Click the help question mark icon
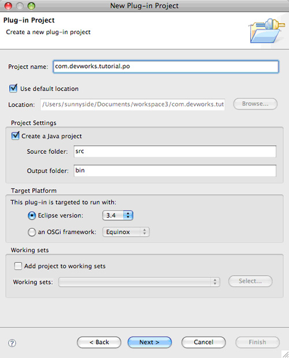 click(x=12, y=343)
